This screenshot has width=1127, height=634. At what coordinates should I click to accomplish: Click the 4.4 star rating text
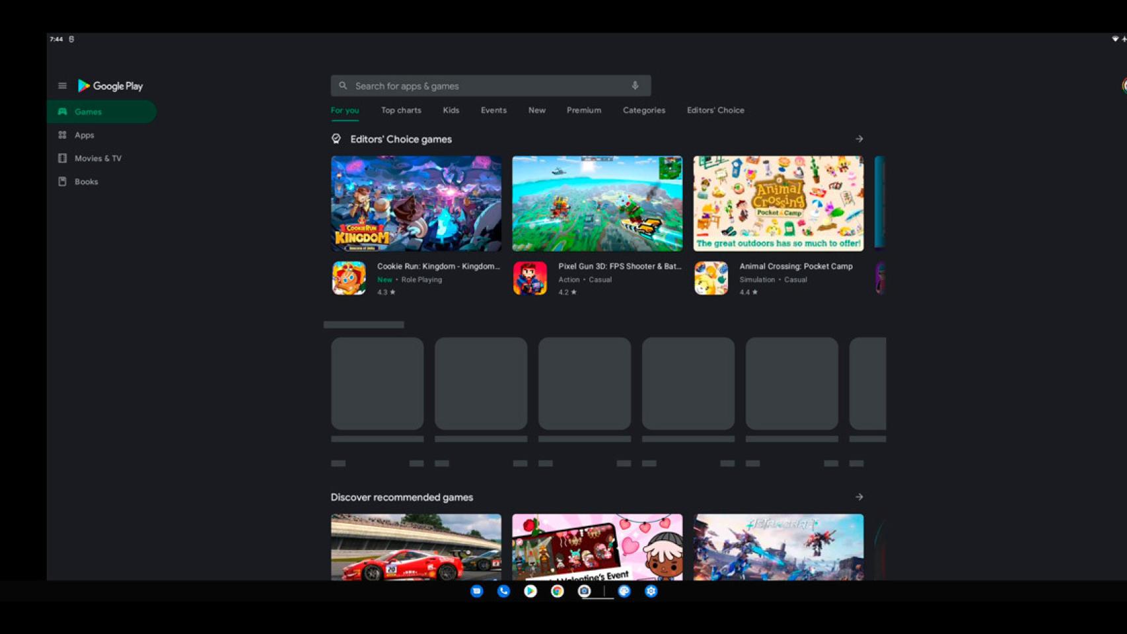point(748,292)
